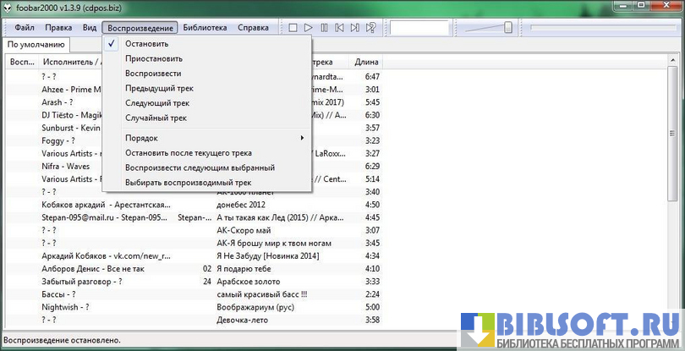Enable Остановить после текущего трека option
Screen dimensions: 685x351
click(188, 153)
